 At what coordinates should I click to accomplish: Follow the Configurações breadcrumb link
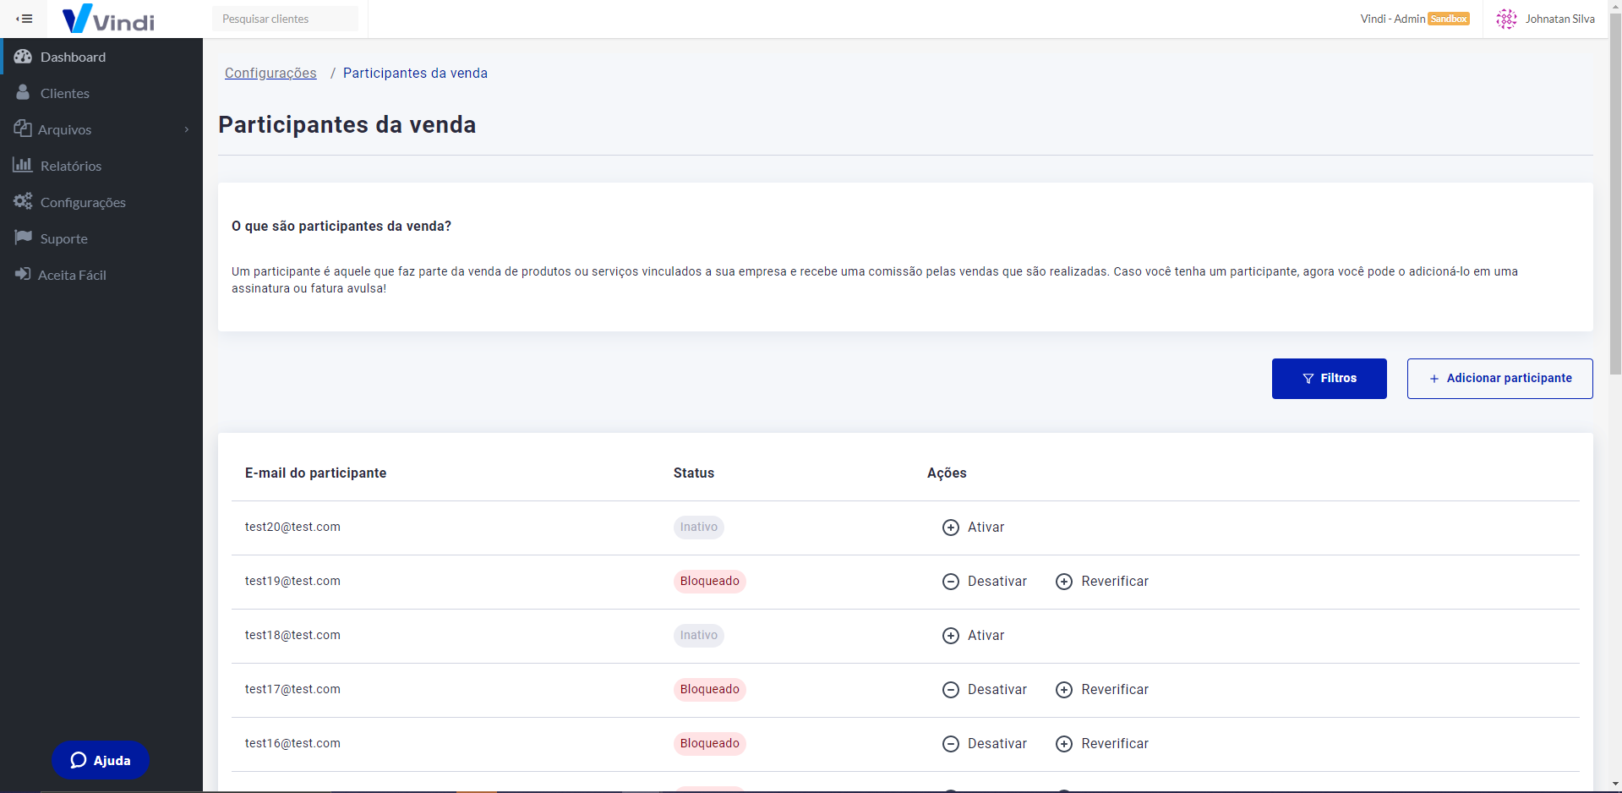click(270, 73)
